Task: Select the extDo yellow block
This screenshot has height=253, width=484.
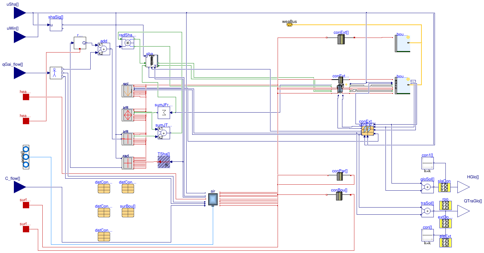Action: 445,223
